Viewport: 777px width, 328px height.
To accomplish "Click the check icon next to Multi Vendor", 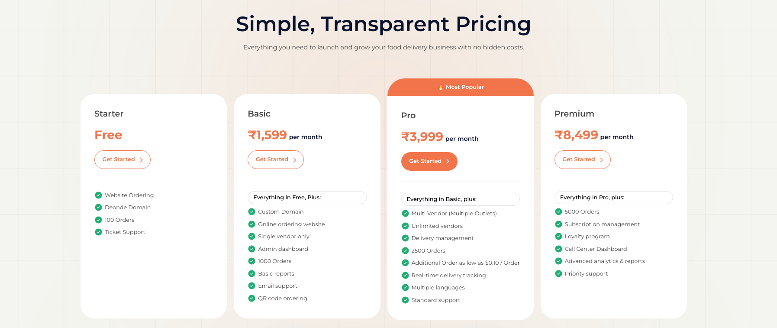I will point(405,213).
